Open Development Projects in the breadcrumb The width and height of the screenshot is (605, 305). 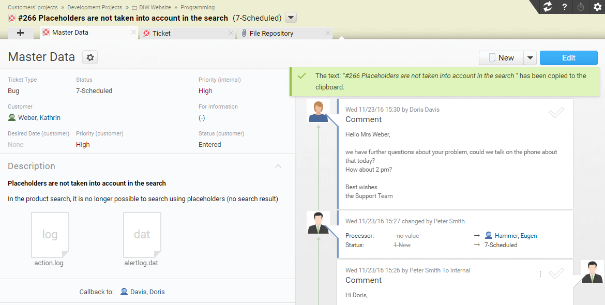click(x=95, y=7)
